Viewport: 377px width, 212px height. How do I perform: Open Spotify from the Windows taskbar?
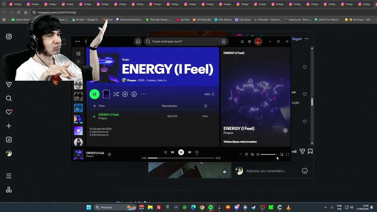coord(211,207)
